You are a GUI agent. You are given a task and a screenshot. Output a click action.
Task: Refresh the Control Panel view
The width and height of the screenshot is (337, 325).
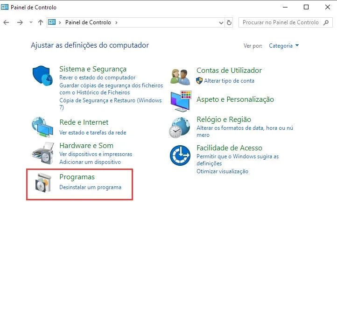coord(229,22)
